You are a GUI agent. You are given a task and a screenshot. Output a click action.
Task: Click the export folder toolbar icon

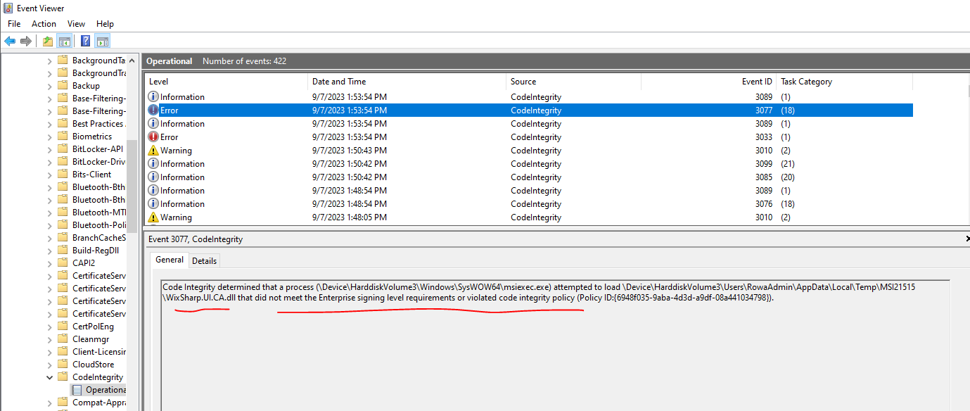pos(46,40)
